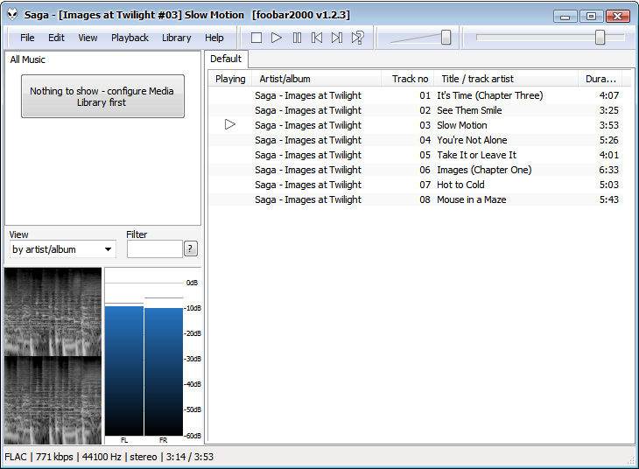Click the FL channel peak meter bar
The width and height of the screenshot is (639, 469).
(124, 371)
